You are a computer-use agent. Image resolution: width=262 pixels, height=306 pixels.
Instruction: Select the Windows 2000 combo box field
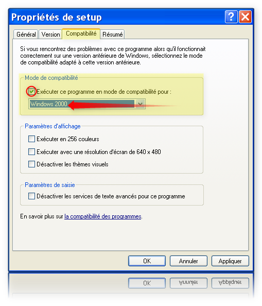(x=87, y=104)
